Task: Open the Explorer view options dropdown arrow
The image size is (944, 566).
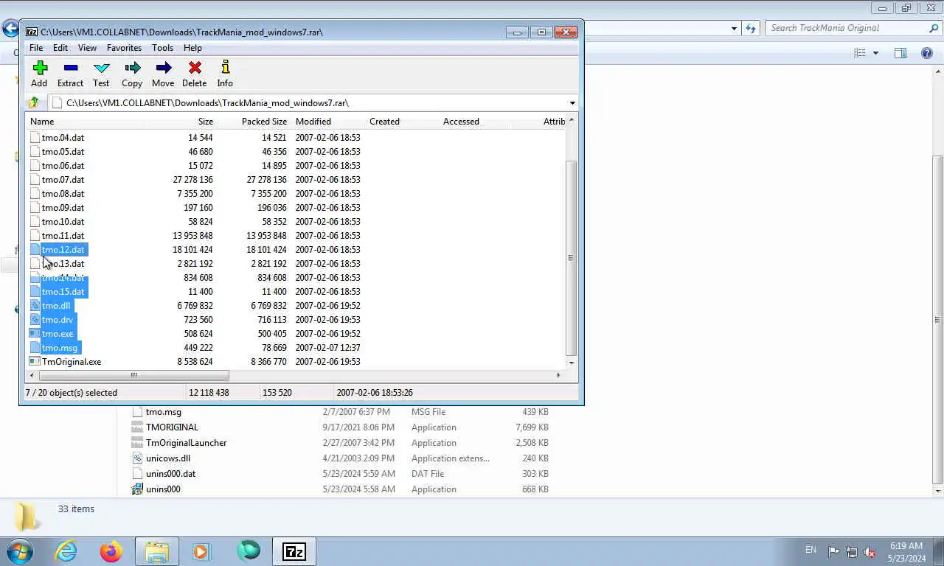Action: pyautogui.click(x=876, y=53)
